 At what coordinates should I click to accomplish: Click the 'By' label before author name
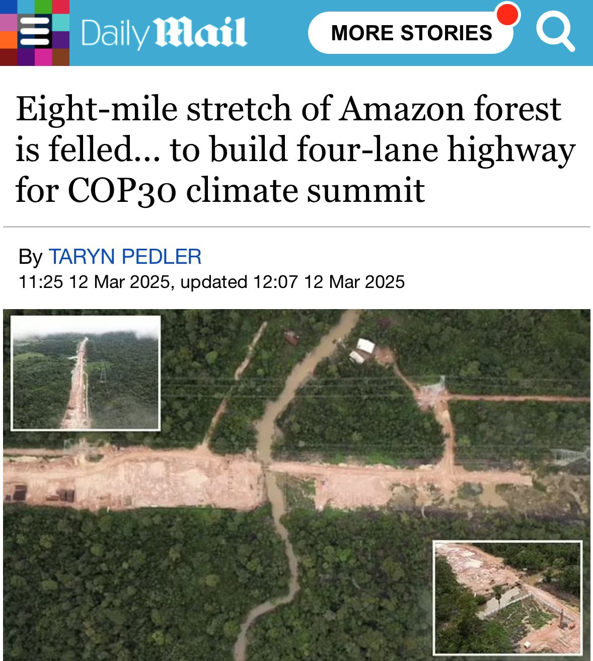pos(30,257)
